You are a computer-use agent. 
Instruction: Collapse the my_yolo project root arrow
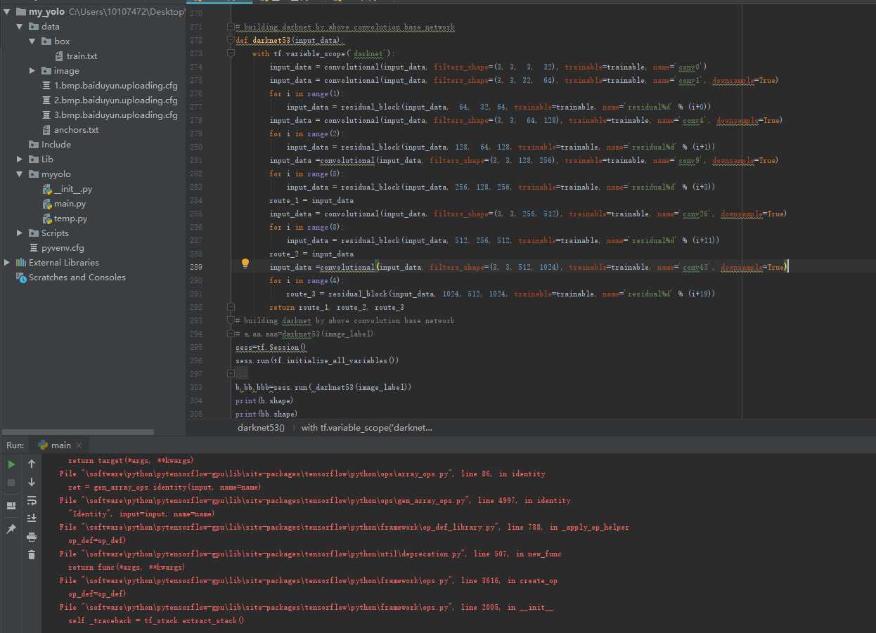click(x=8, y=12)
